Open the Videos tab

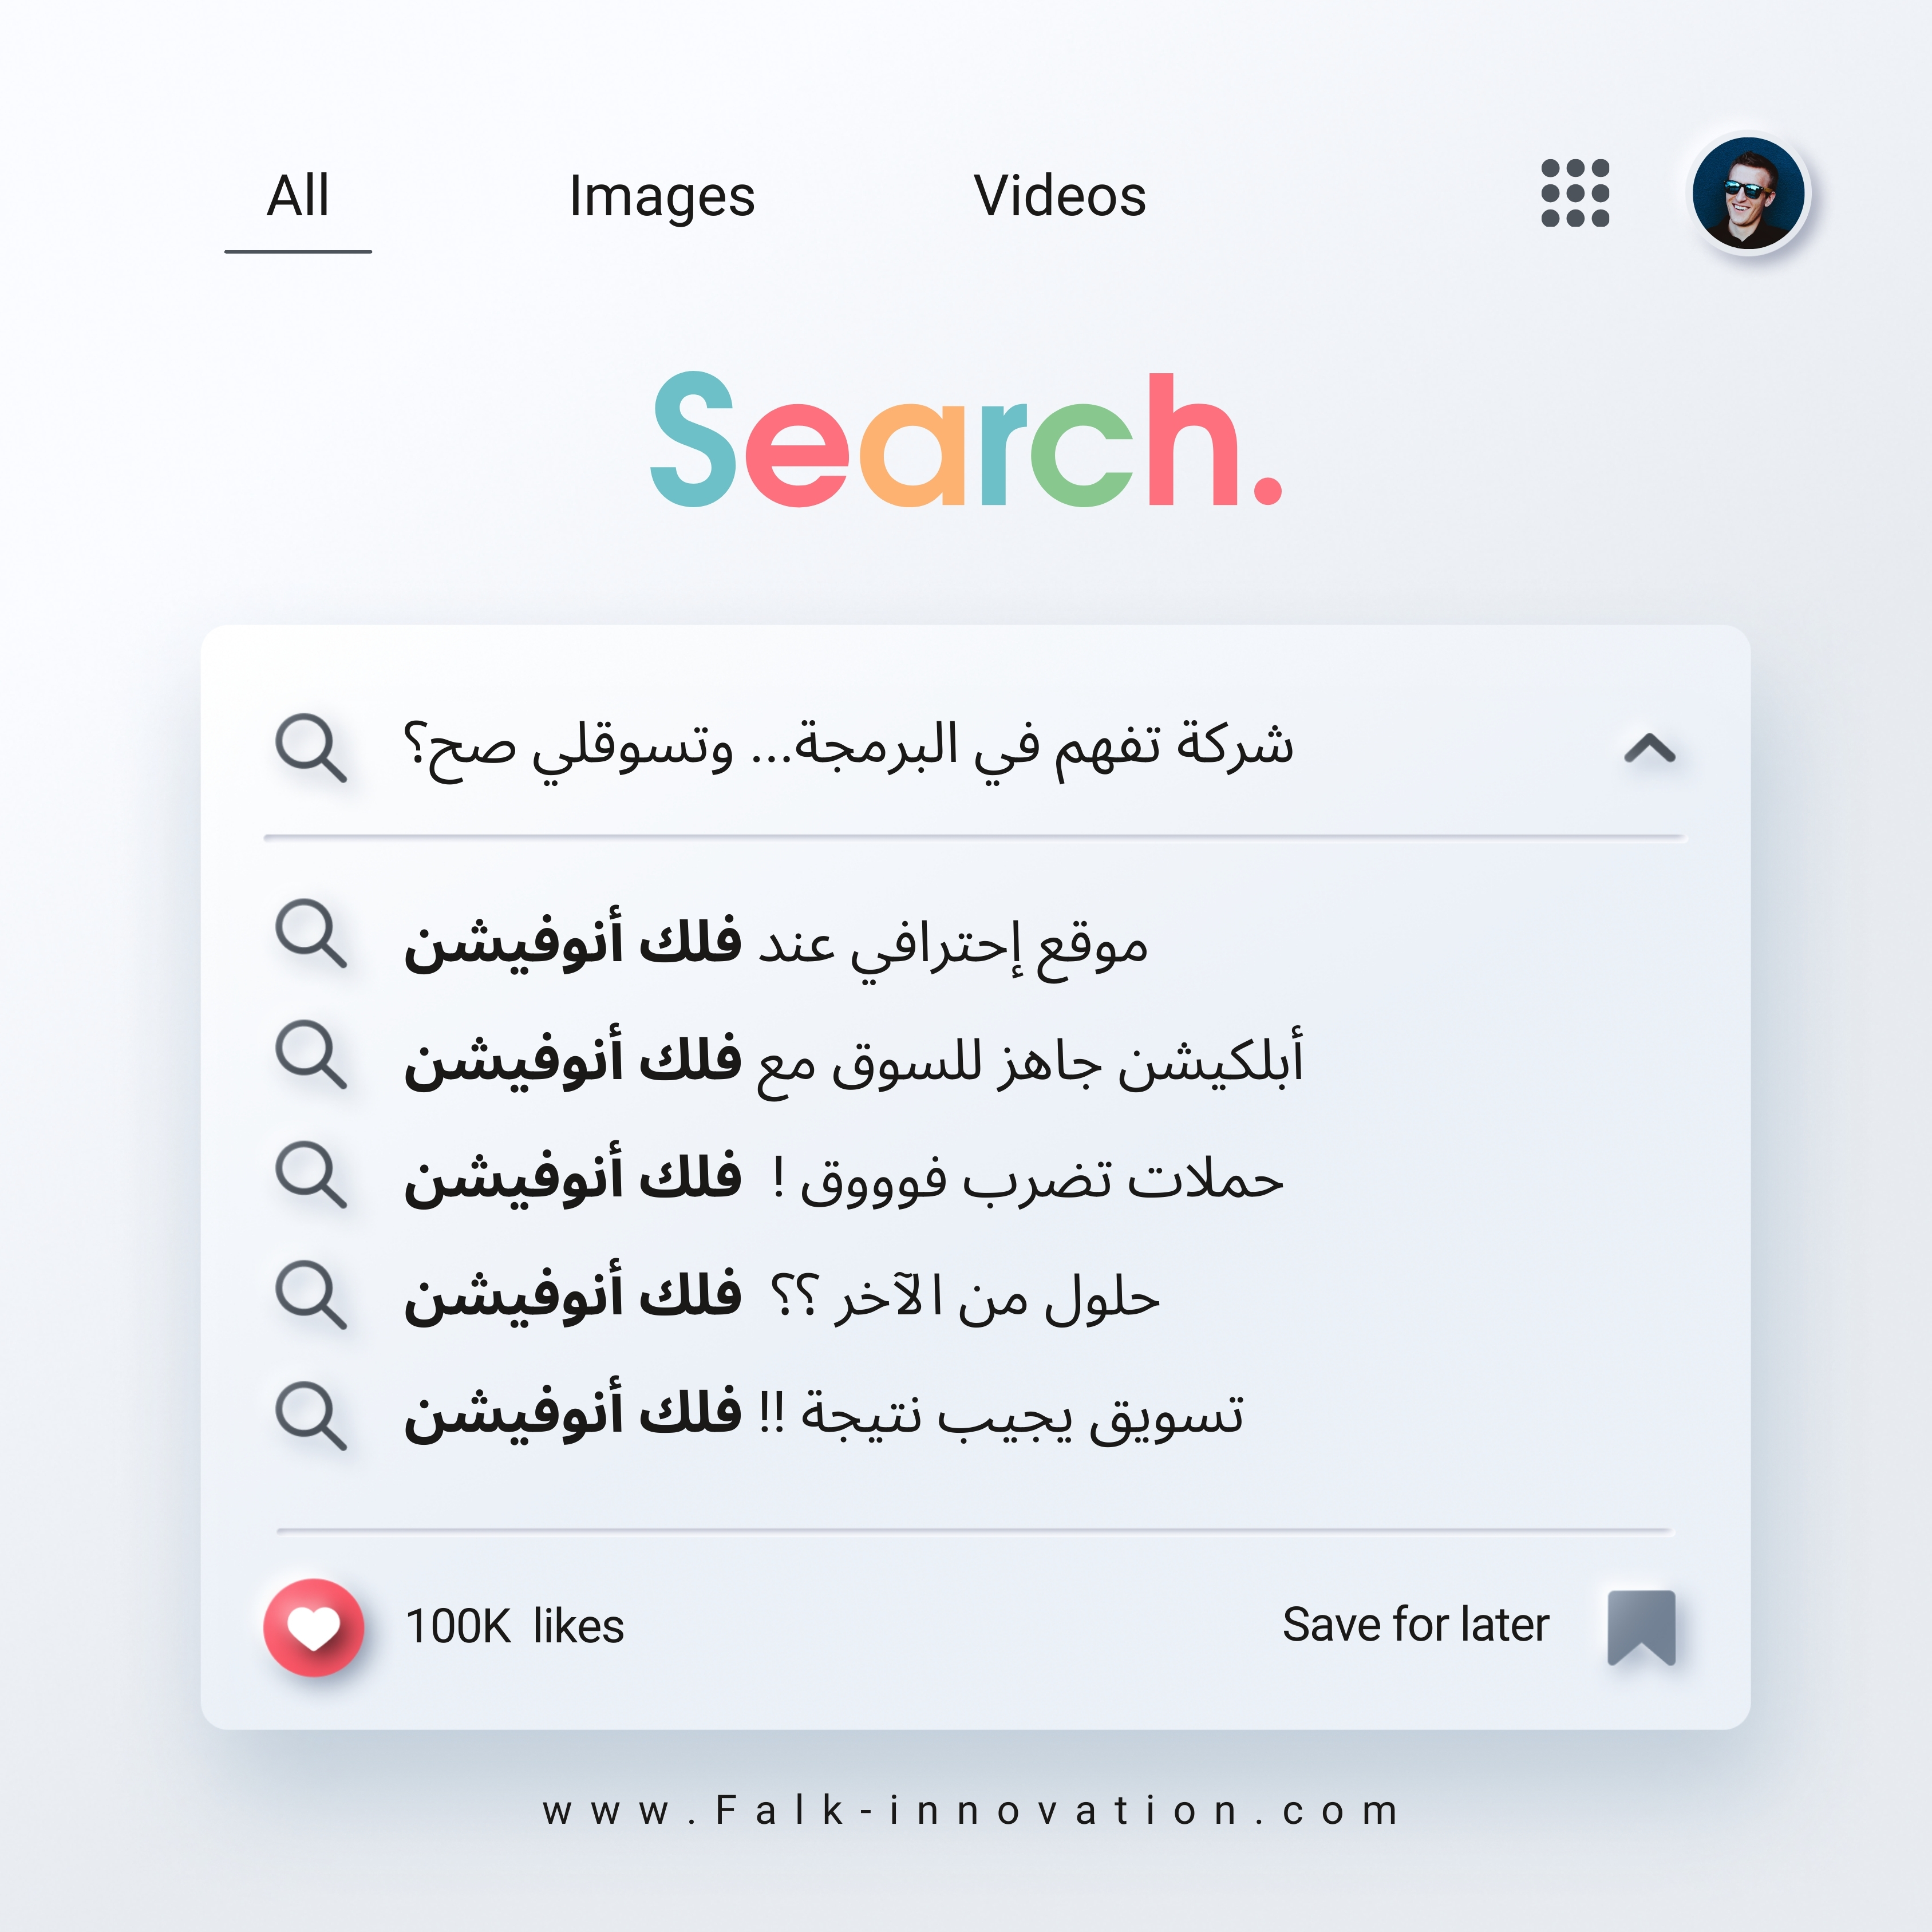coord(1059,196)
